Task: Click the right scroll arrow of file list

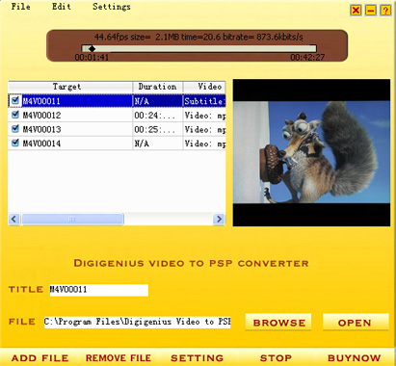Action: (x=219, y=219)
